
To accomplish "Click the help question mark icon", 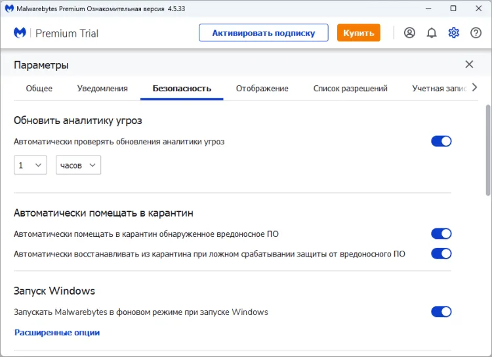I will 476,33.
